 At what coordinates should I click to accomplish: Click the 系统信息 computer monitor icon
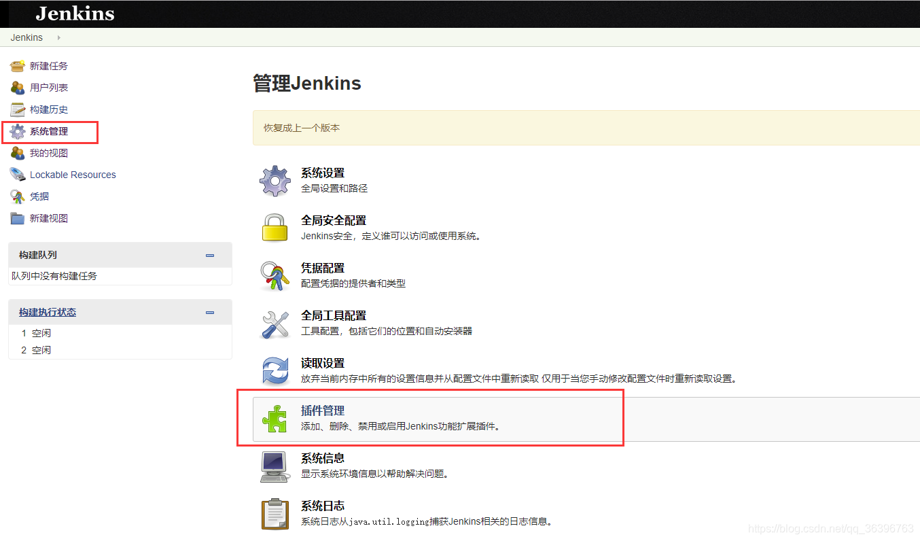275,466
